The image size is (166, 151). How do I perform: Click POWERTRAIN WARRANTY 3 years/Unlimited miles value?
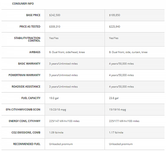64,75
